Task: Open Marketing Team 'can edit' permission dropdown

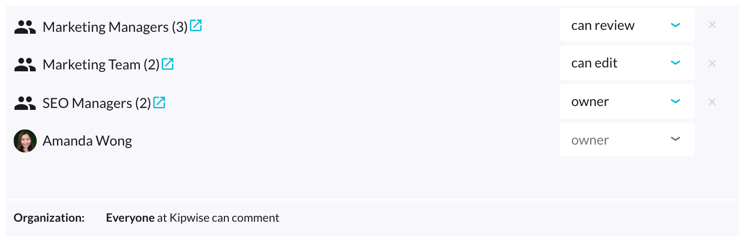Action: [627, 63]
